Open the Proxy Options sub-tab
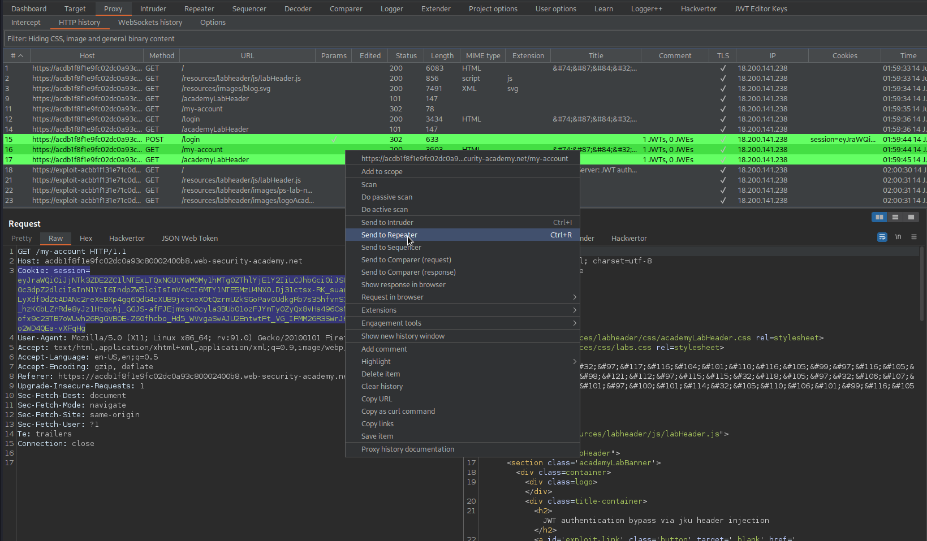This screenshot has width=927, height=541. coord(213,22)
